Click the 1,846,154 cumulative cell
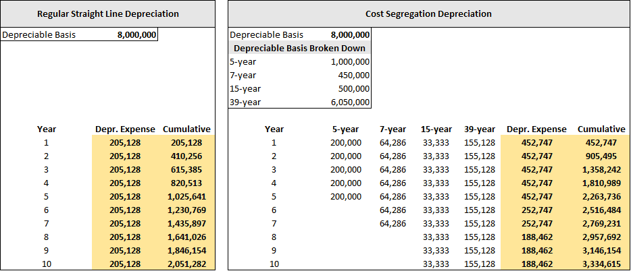This screenshot has width=631, height=271. click(187, 250)
